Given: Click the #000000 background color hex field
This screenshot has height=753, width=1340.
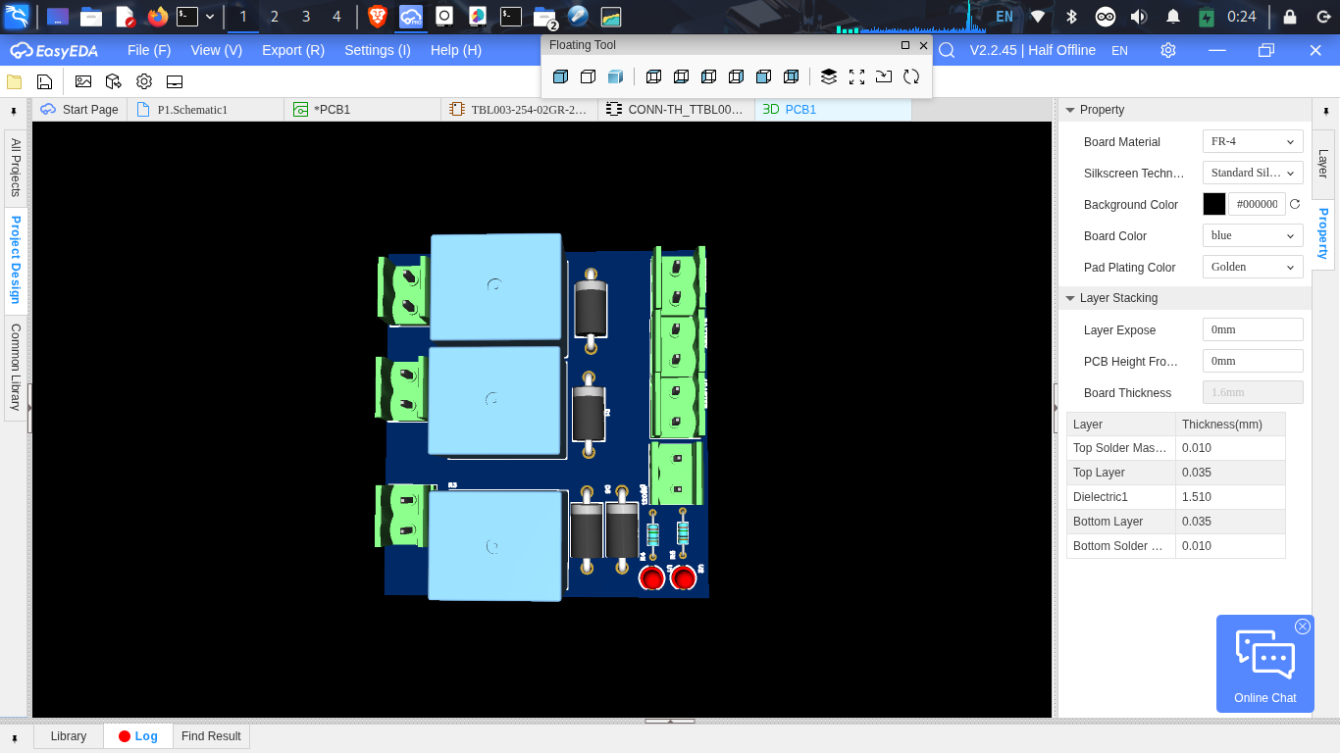Looking at the screenshot, I should click(x=1257, y=204).
